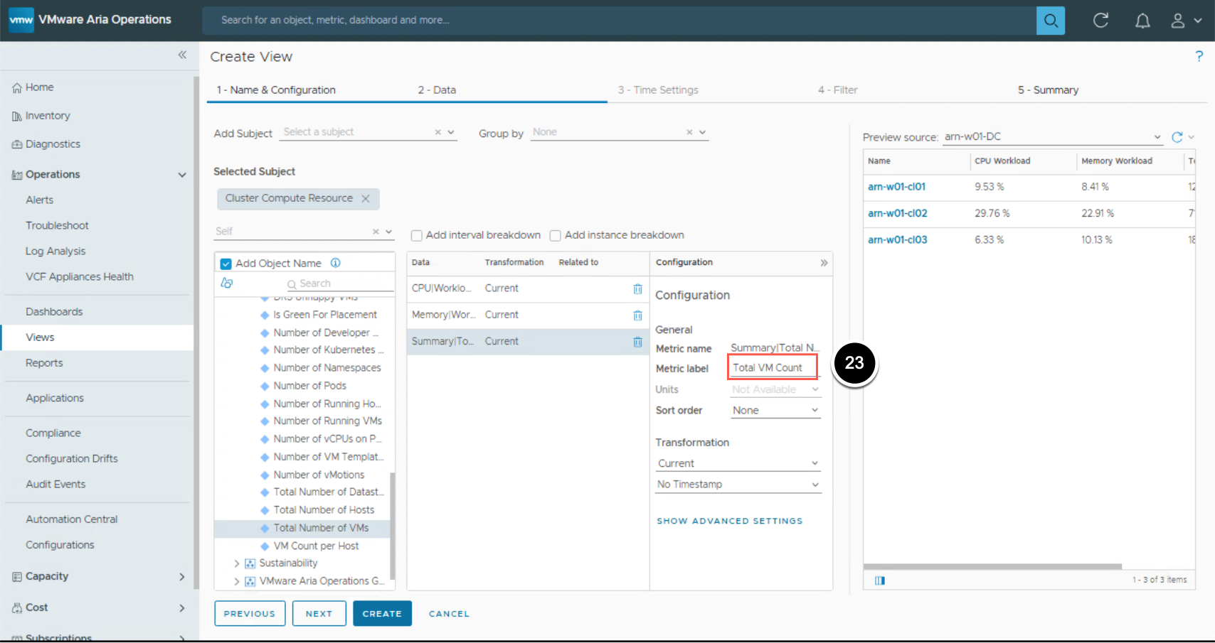The image size is (1215, 643).
Task: Collapse the left navigation sidebar
Action: (x=182, y=55)
